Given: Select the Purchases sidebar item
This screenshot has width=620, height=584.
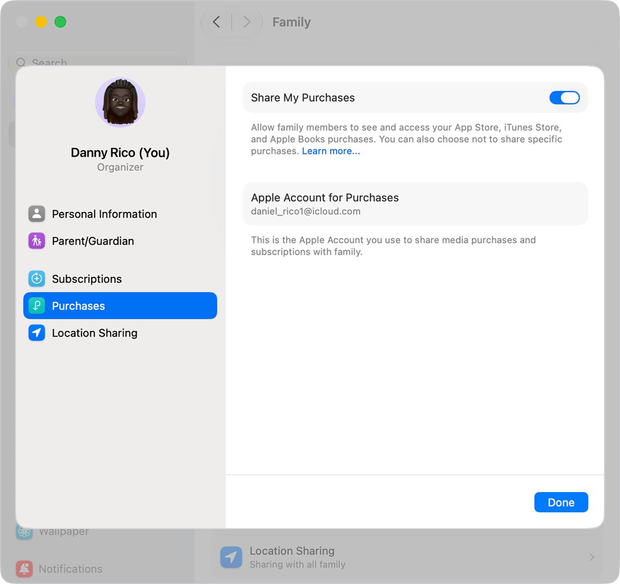Looking at the screenshot, I should point(120,306).
